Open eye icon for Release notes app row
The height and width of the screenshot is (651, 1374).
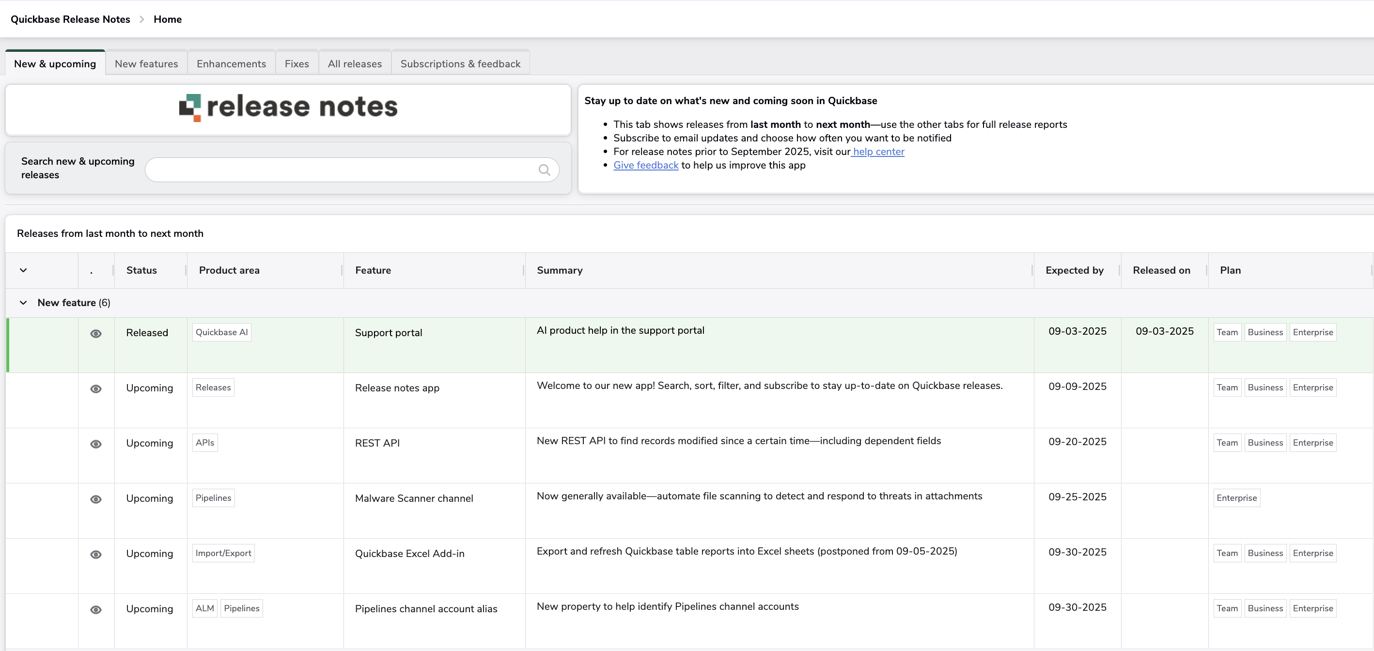click(x=96, y=388)
